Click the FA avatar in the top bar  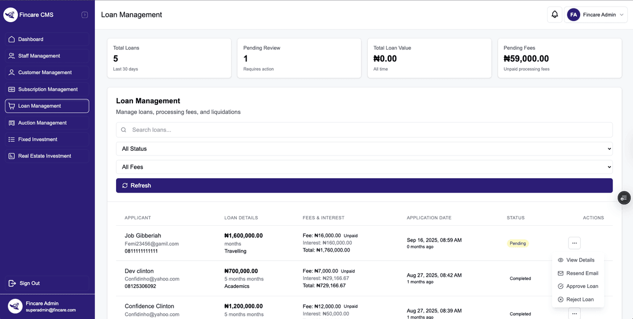[x=573, y=14]
